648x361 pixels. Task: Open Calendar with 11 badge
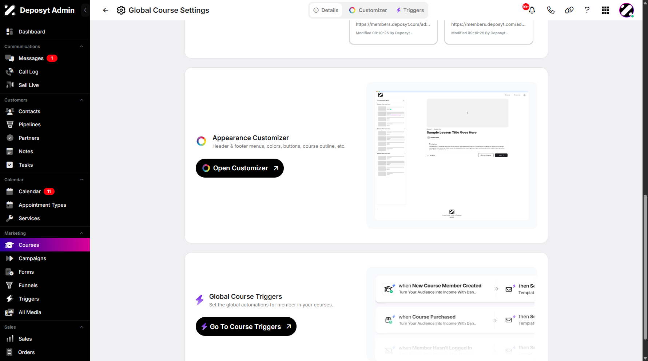coord(45,191)
